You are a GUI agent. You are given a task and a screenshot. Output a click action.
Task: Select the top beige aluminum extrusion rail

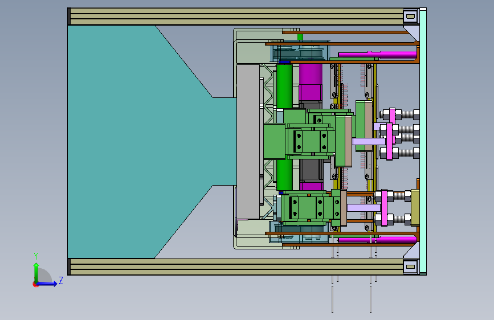coord(236,17)
